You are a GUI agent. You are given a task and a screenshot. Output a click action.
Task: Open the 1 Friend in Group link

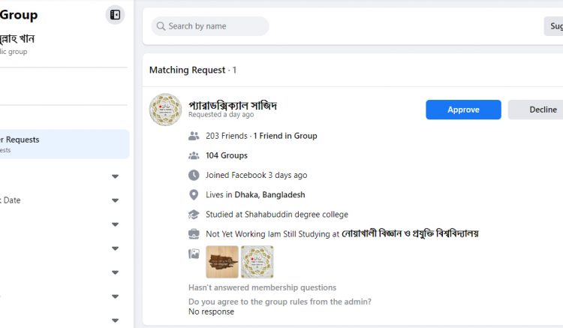[285, 136]
